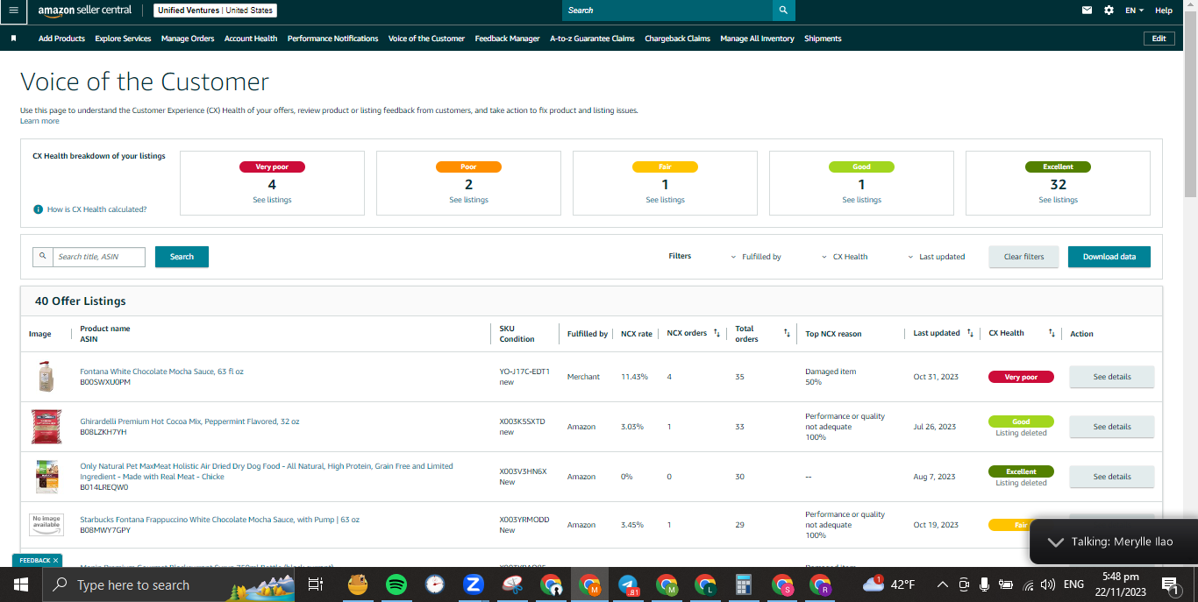See listings under Good

click(x=861, y=200)
